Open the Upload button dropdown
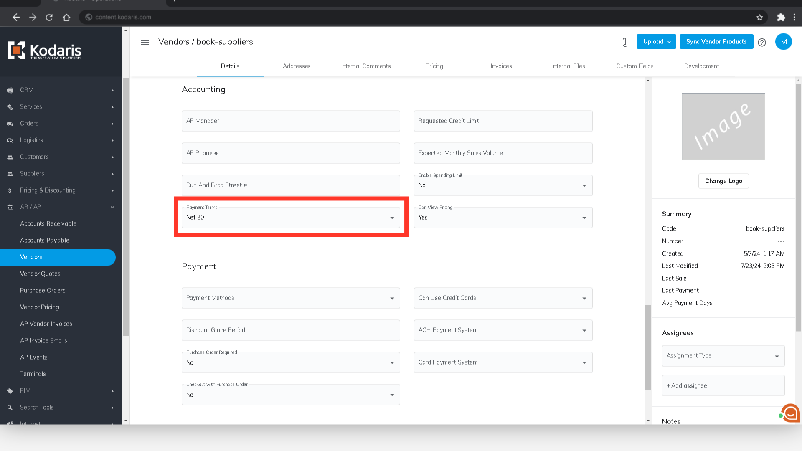This screenshot has width=802, height=451. 656,42
